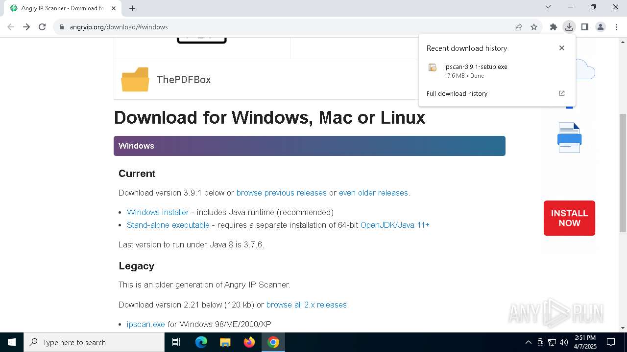
Task: Expand the tab search chevron
Action: point(548,7)
